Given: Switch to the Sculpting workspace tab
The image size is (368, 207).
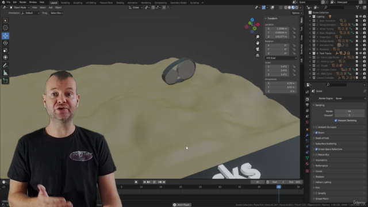Looking at the screenshot, I should 78,3.
